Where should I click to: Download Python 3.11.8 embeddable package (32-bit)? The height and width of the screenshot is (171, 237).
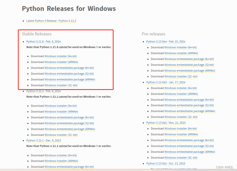(69, 74)
